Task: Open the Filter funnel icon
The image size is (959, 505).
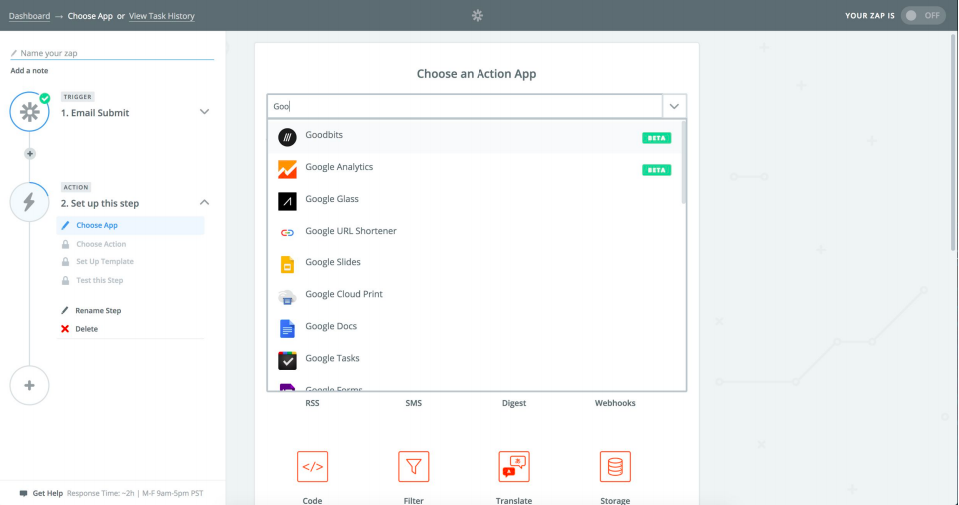Action: point(414,466)
